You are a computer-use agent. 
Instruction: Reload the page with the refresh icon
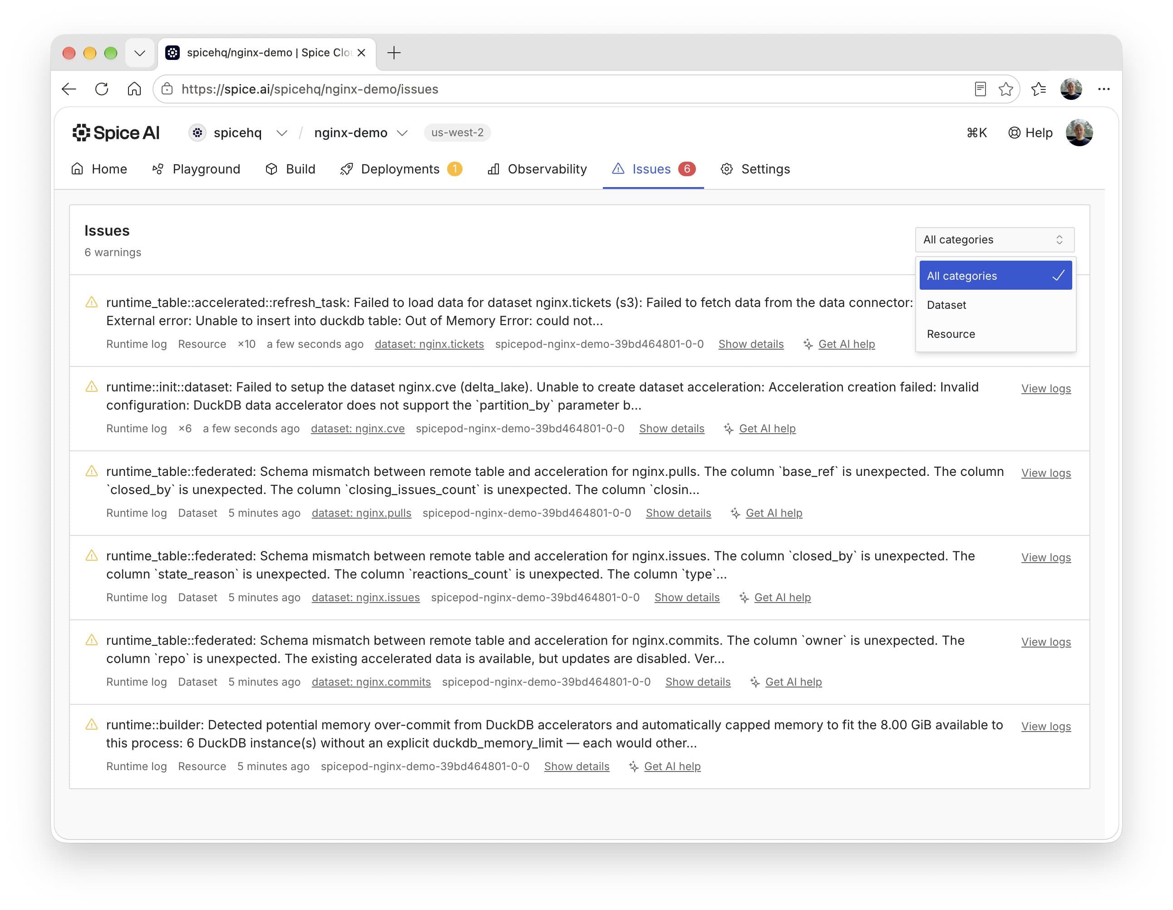coord(102,89)
